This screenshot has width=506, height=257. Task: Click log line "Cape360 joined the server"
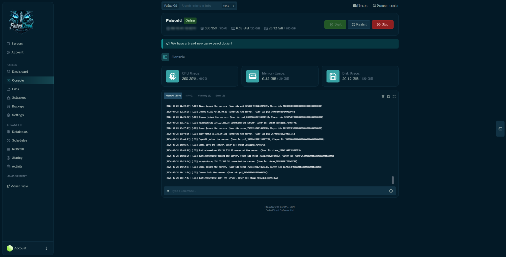[x=245, y=139]
